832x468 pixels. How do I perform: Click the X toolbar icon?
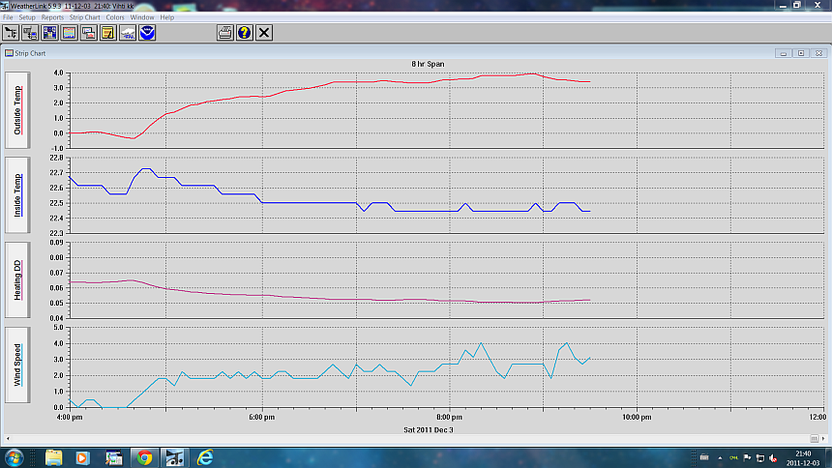pos(264,33)
